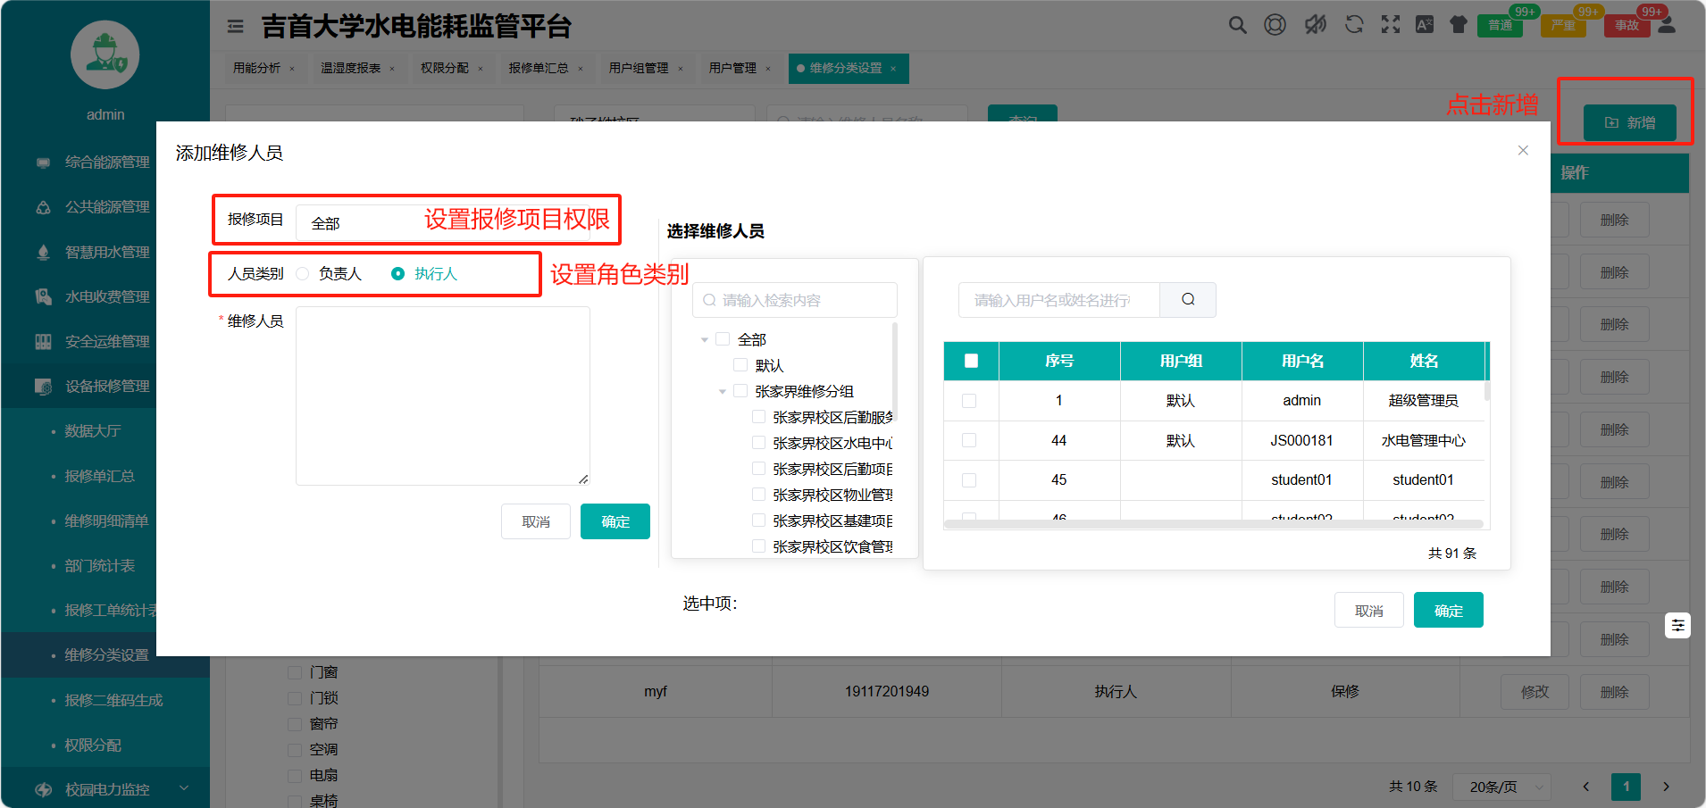Collapse the 张家界维修分组 tree node

pyautogui.click(x=723, y=392)
